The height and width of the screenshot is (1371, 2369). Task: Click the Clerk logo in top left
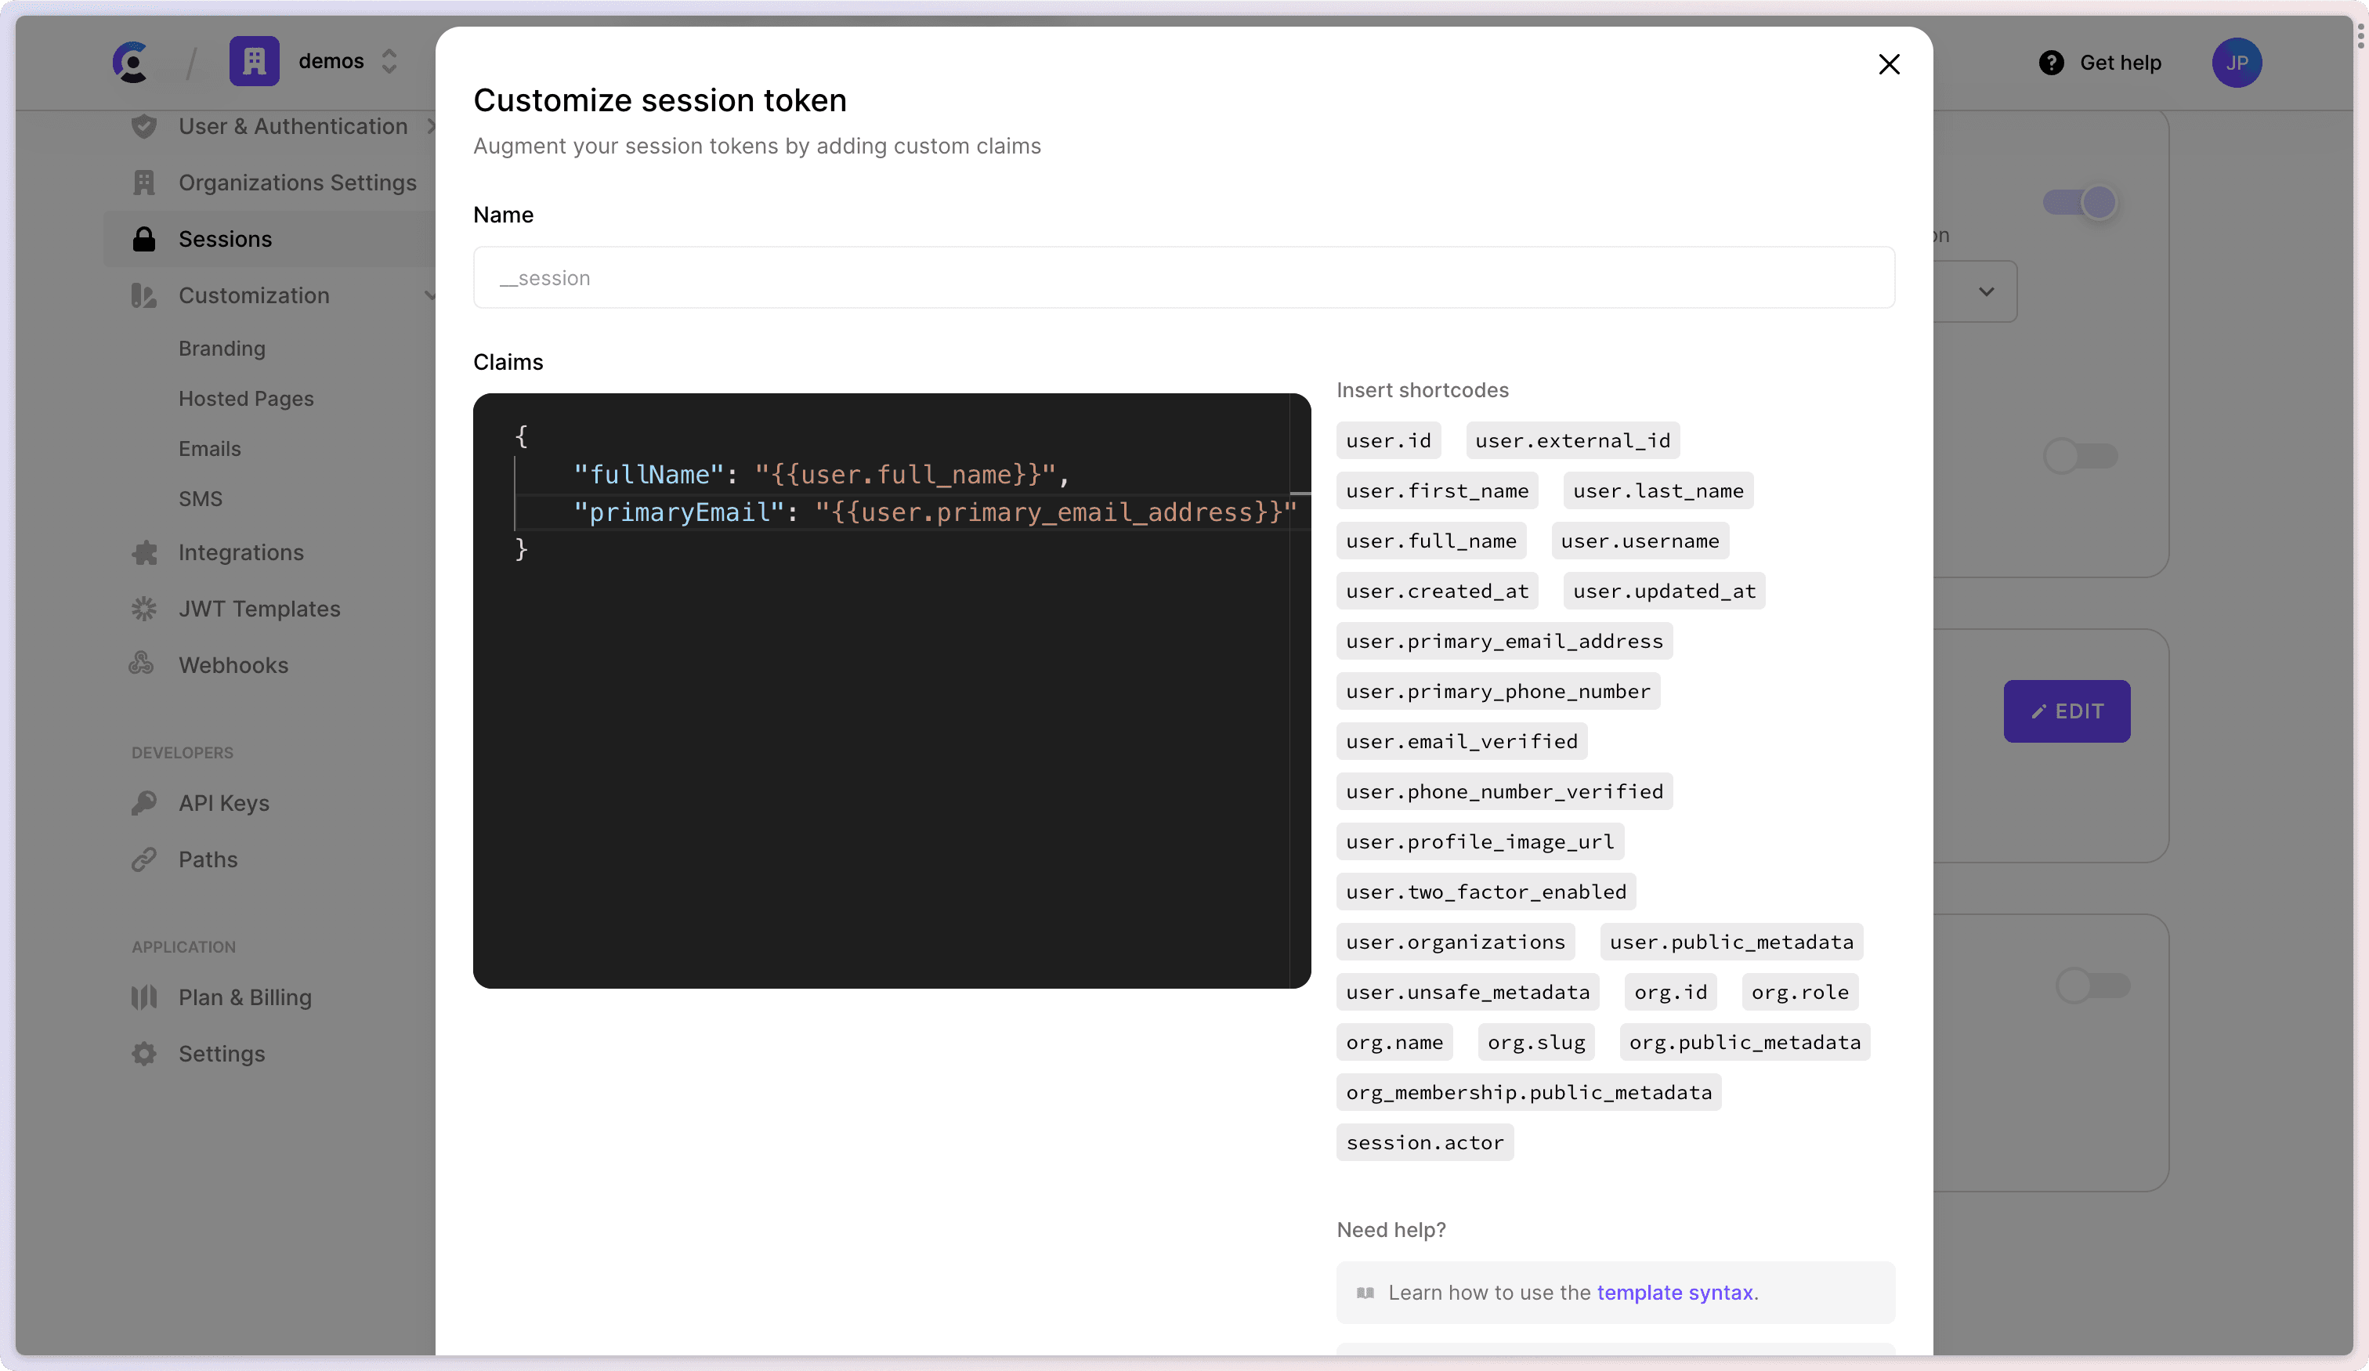click(x=132, y=62)
